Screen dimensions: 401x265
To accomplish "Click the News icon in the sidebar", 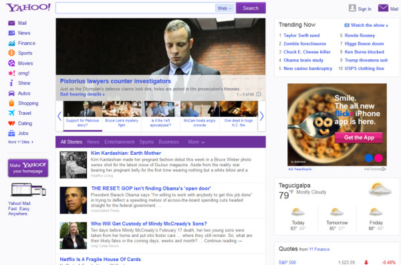I will point(11,33).
